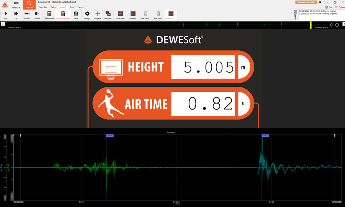Click the Dewesoft logo icon
The height and width of the screenshot is (207, 345).
(5, 5)
